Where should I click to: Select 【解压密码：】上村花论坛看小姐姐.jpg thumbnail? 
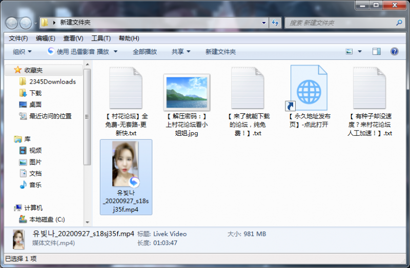(x=187, y=92)
